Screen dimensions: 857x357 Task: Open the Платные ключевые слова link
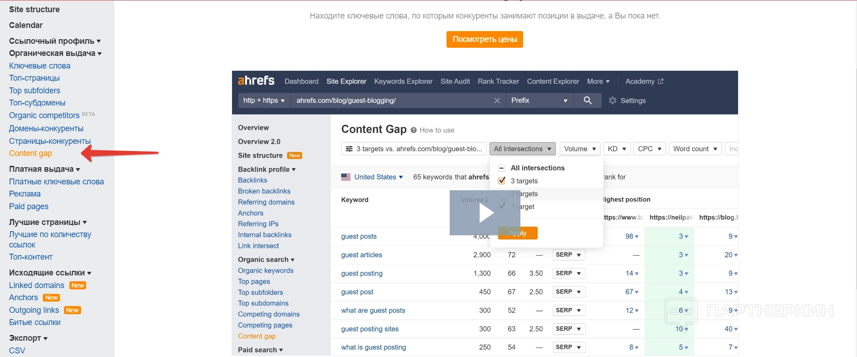[x=56, y=182]
